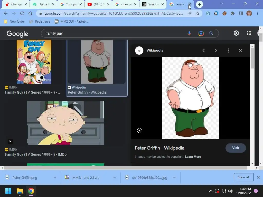263x197 pixels.
Task: Click the image panel vertical scrollbar
Action: click(252, 58)
